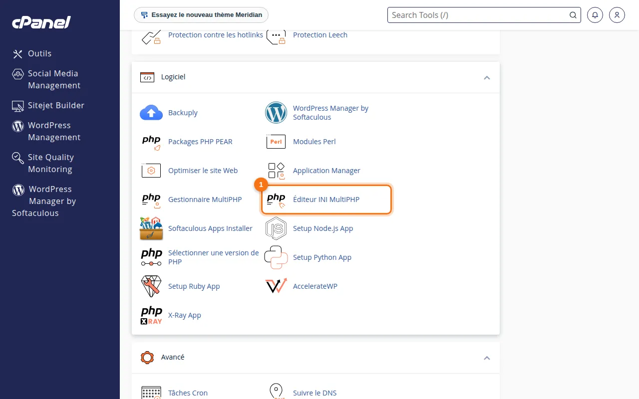Screen dimensions: 639x399
Task: Open the Setup Python App icon
Action: tap(276, 257)
